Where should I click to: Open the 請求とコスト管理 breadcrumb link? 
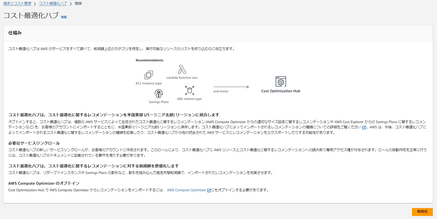17,4
